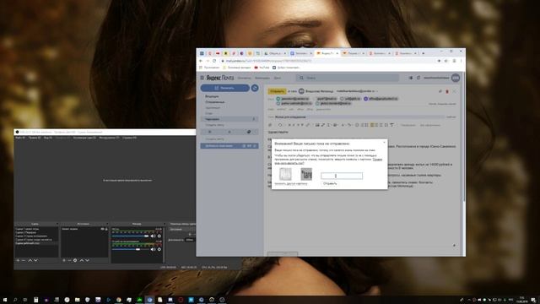
Task: Open the Yandex Mail hamburger menu
Action: pos(202,78)
